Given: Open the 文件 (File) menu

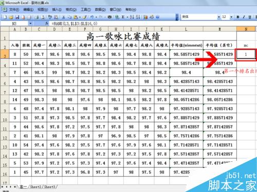Looking at the screenshot, I should [x=14, y=10].
